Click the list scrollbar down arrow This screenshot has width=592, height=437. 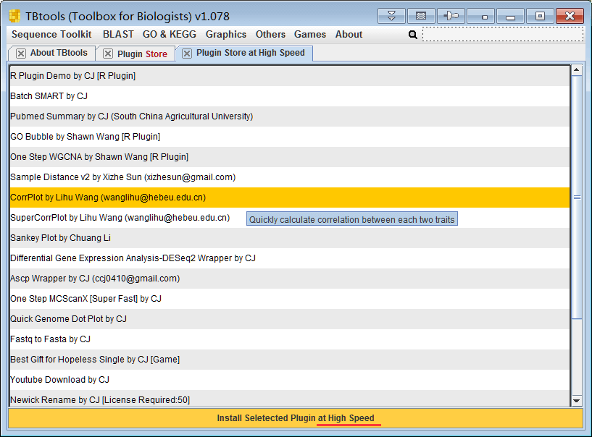pos(577,401)
